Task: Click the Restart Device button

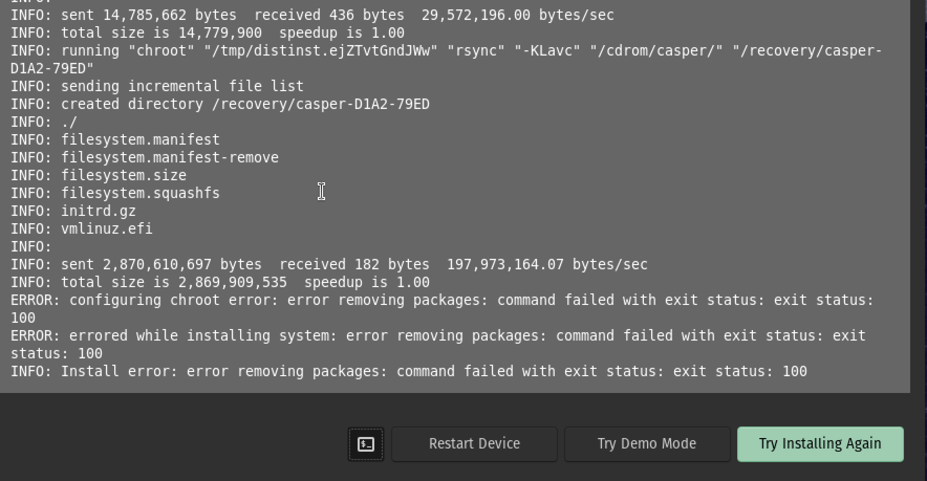Action: [474, 444]
